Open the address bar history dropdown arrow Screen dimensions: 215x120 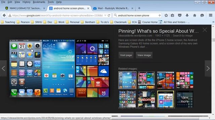tap(105, 15)
